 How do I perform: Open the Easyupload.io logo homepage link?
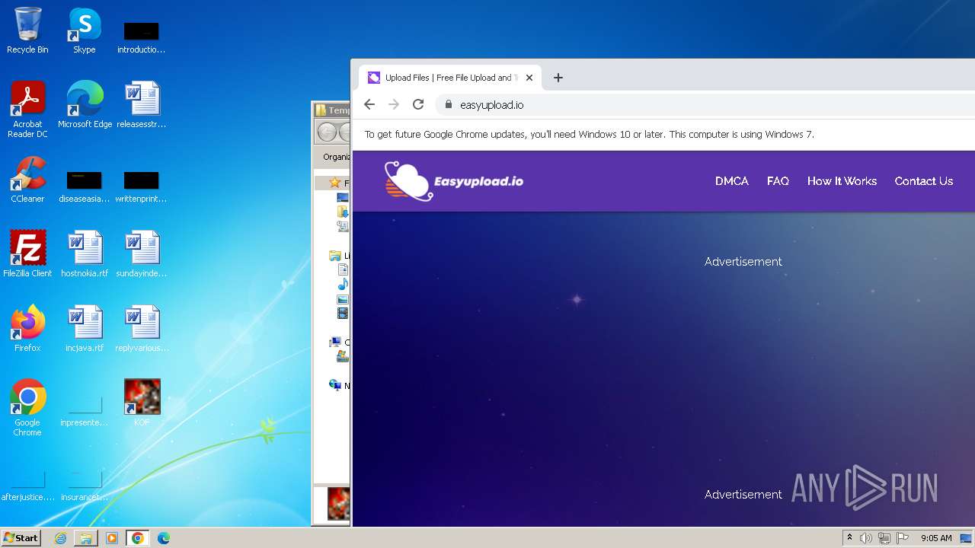click(454, 181)
